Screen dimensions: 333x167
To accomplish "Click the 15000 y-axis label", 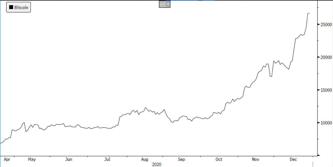I will click(325, 90).
